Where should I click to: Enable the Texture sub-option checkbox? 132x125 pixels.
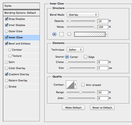[10, 56]
